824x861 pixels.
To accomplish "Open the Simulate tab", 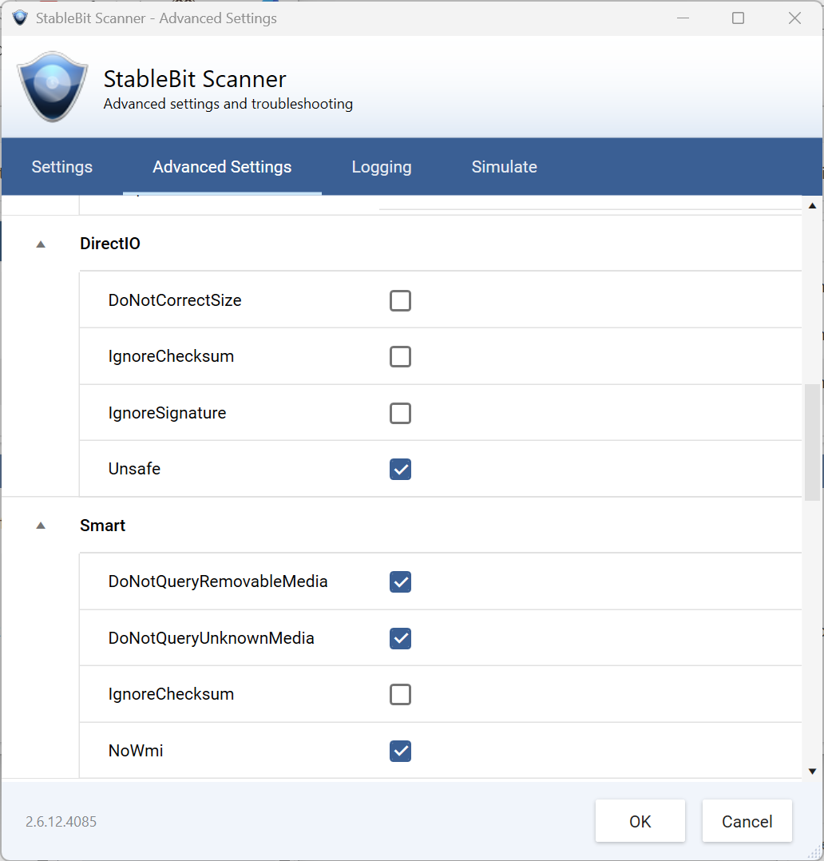I will coord(504,167).
